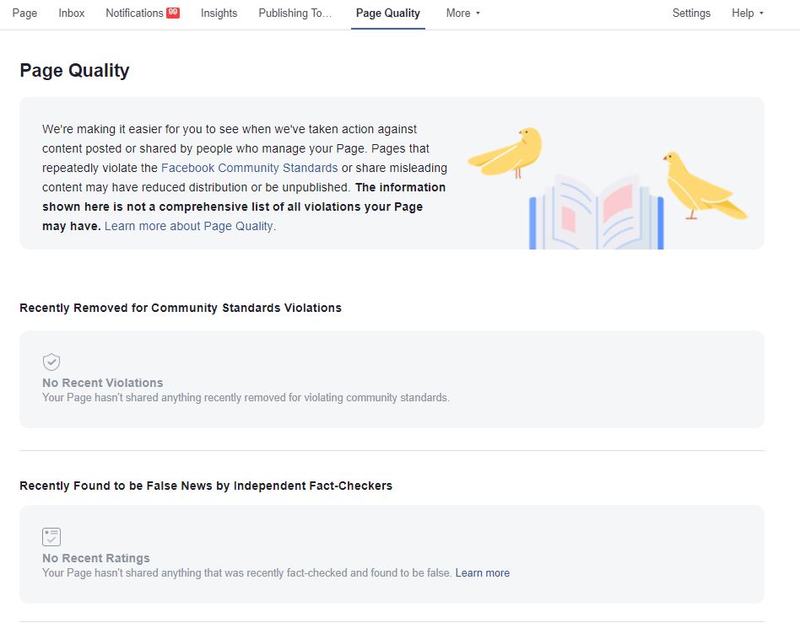This screenshot has width=800, height=623.
Task: Click the small arrow next to More
Action: pos(478,13)
